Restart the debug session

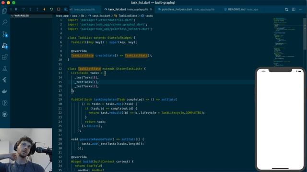51,9
